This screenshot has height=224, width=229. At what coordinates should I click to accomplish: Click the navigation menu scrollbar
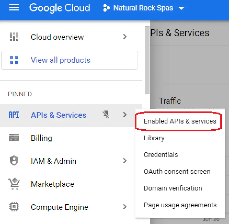(147, 60)
